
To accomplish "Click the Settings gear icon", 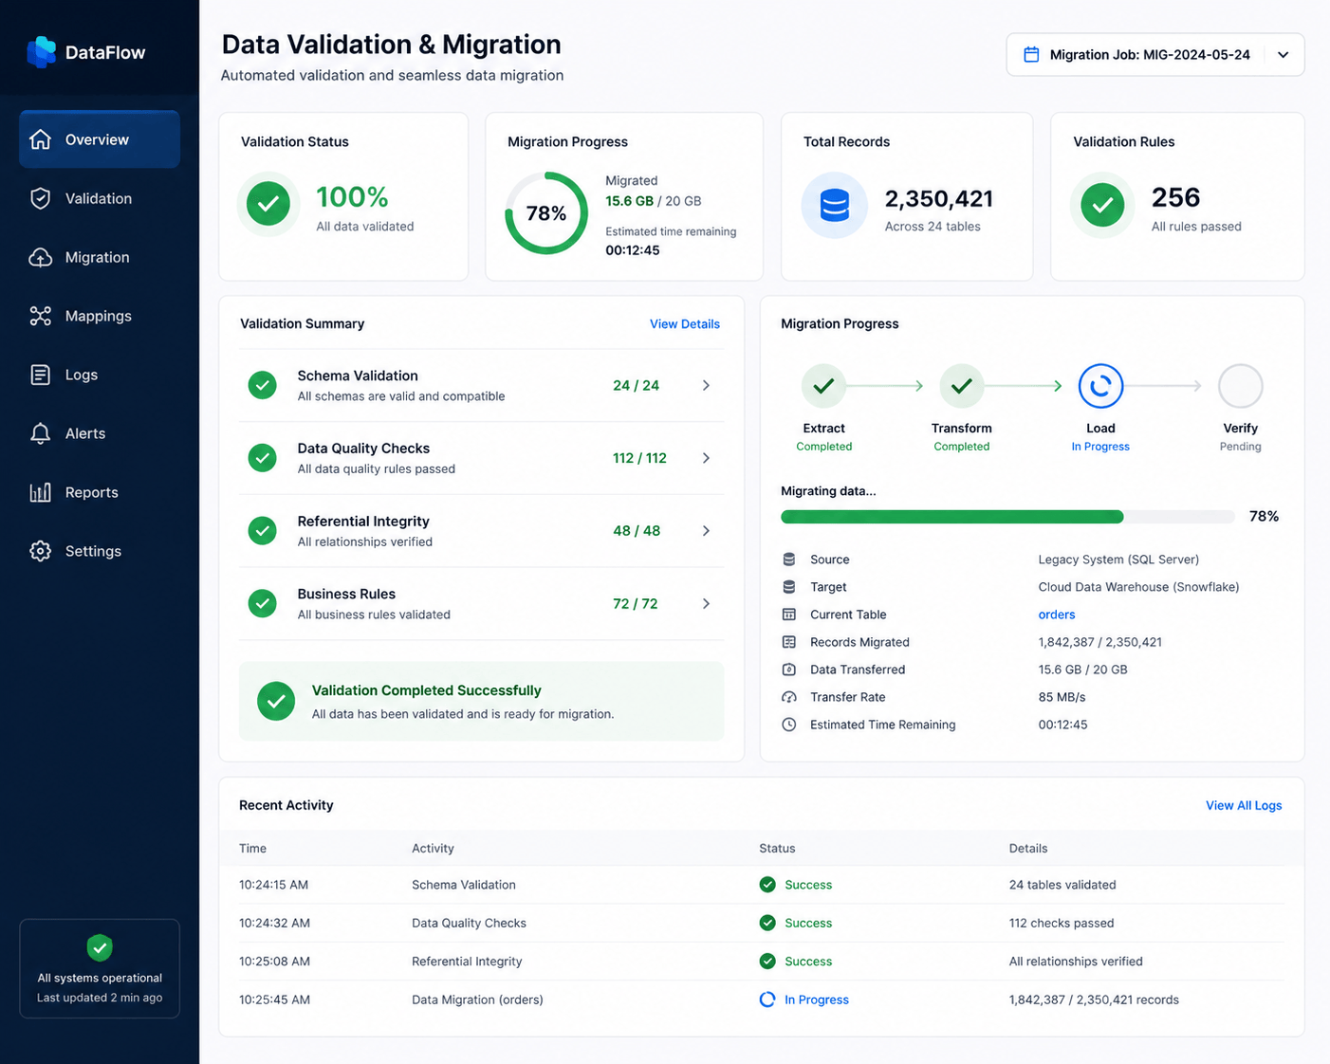I will [40, 551].
